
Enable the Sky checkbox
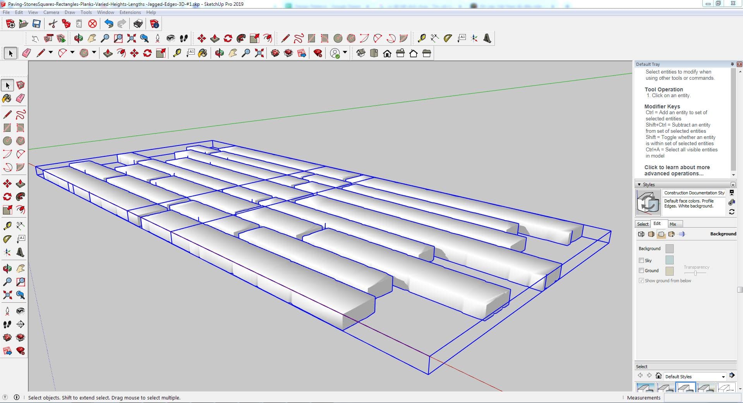pos(641,261)
